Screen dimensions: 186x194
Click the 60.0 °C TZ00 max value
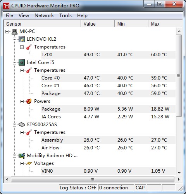(x=159, y=55)
